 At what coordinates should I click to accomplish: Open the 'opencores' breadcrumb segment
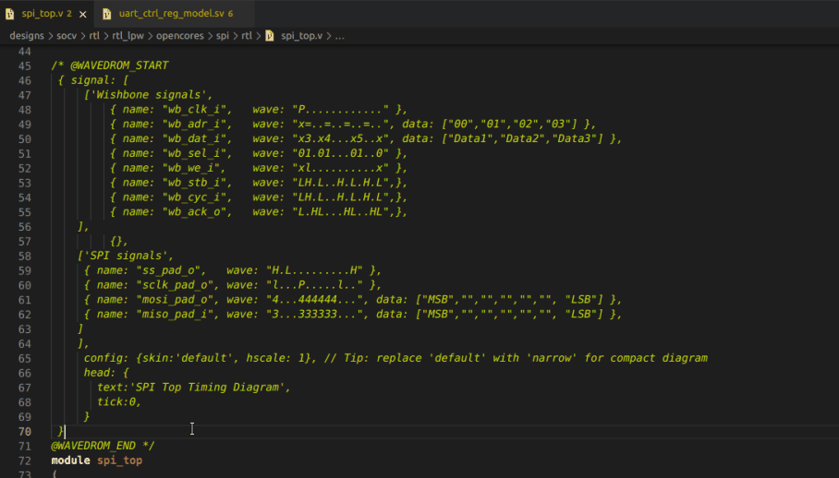tap(182, 36)
